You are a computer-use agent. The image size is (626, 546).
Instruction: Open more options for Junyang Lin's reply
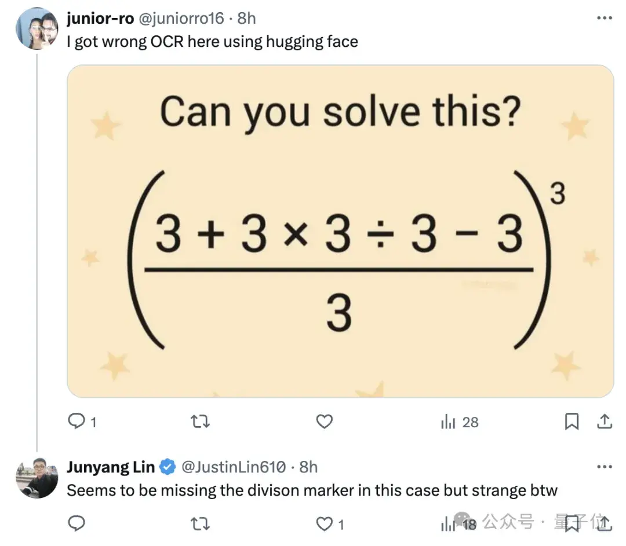coord(604,467)
